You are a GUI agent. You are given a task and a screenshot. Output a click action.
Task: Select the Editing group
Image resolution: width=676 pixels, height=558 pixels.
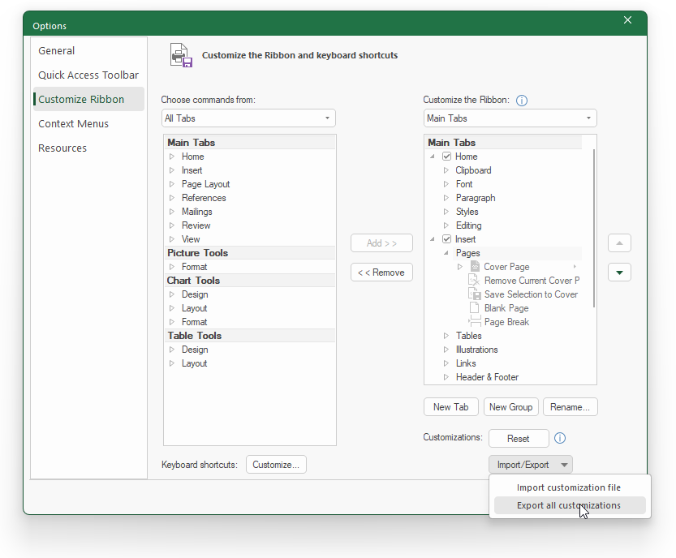(469, 225)
